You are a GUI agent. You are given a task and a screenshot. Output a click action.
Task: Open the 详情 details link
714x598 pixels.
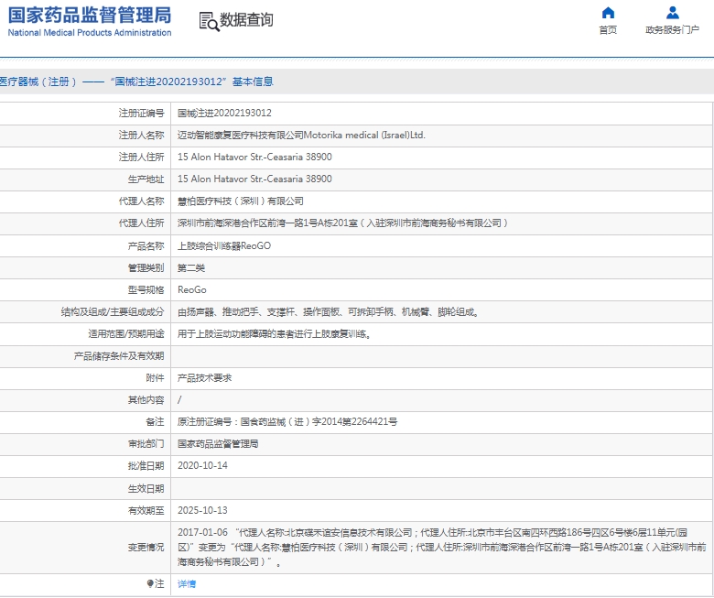[x=187, y=584]
